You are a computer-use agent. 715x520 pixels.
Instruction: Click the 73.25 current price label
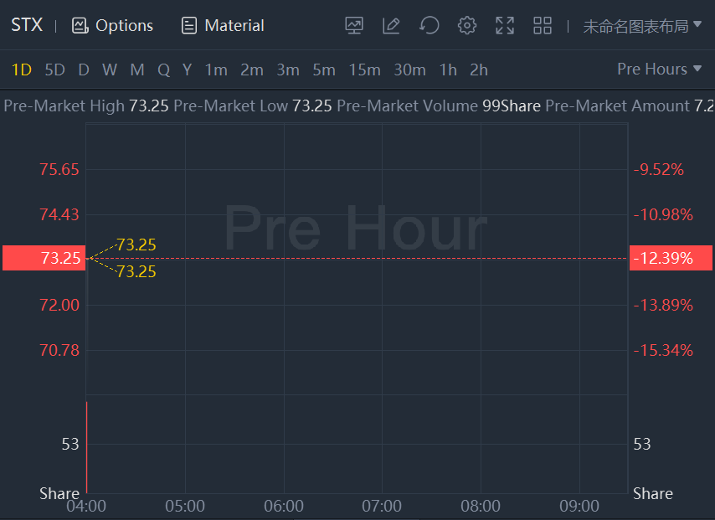(44, 258)
